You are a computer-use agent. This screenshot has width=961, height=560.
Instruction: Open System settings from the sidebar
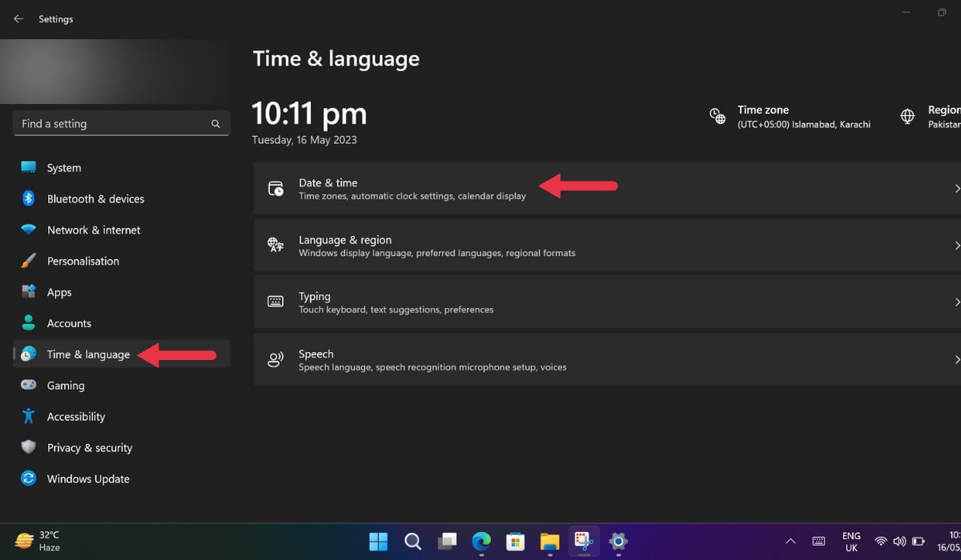coord(64,167)
